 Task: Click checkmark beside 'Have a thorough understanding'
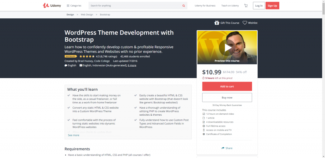(x=136, y=107)
